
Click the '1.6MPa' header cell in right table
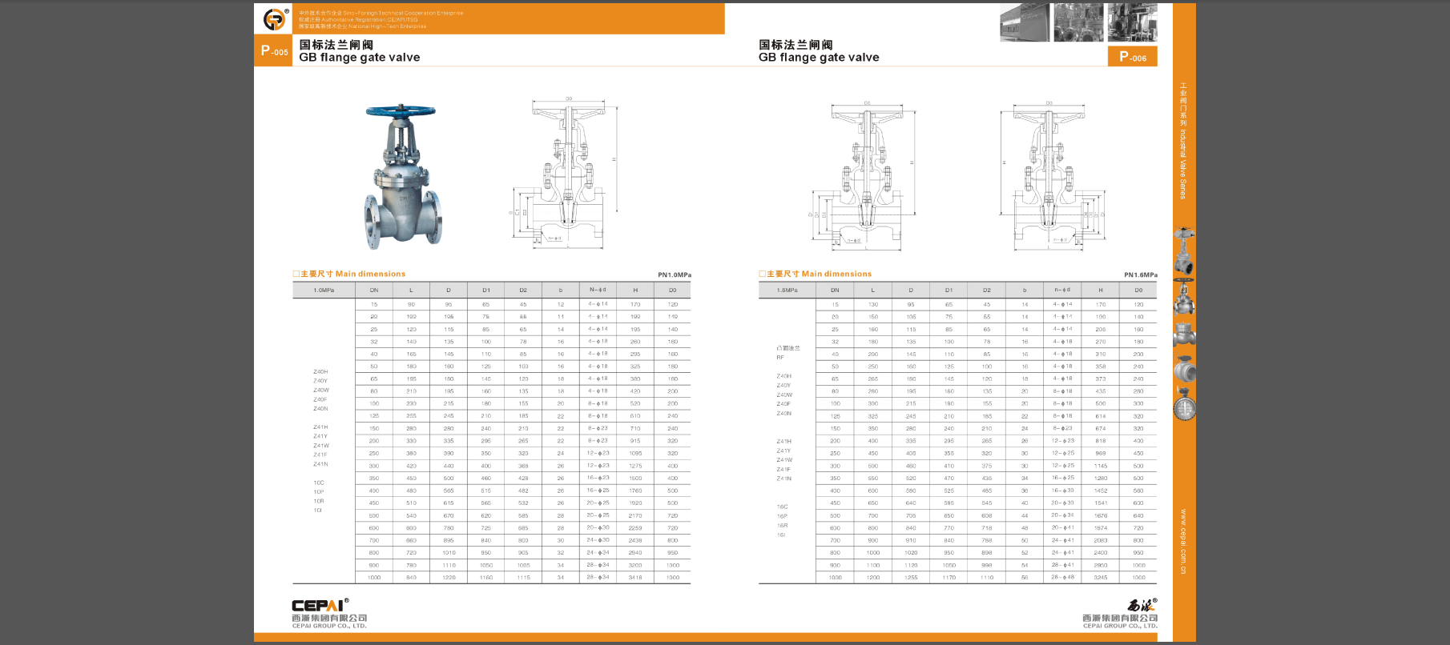click(787, 290)
